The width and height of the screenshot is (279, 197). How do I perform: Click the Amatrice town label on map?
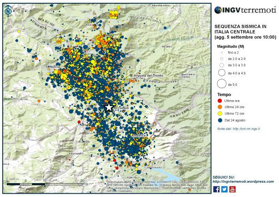[x=139, y=136]
